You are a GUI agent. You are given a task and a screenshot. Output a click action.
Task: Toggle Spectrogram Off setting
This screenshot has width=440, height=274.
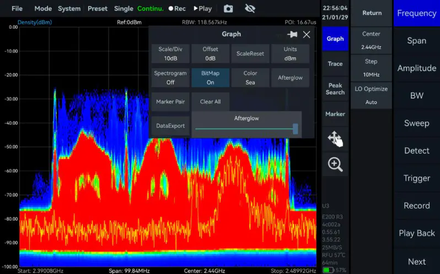(x=170, y=78)
